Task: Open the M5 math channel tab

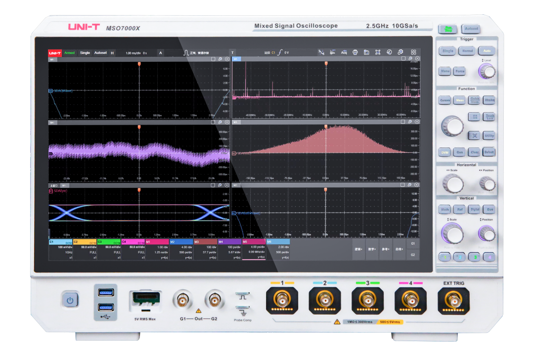Action: coord(254,250)
